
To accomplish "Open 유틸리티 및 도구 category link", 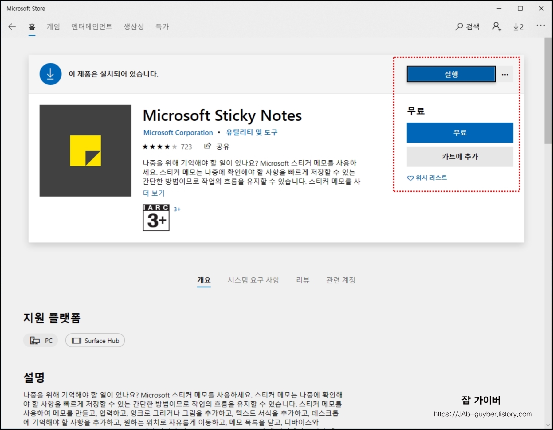I will [252, 132].
